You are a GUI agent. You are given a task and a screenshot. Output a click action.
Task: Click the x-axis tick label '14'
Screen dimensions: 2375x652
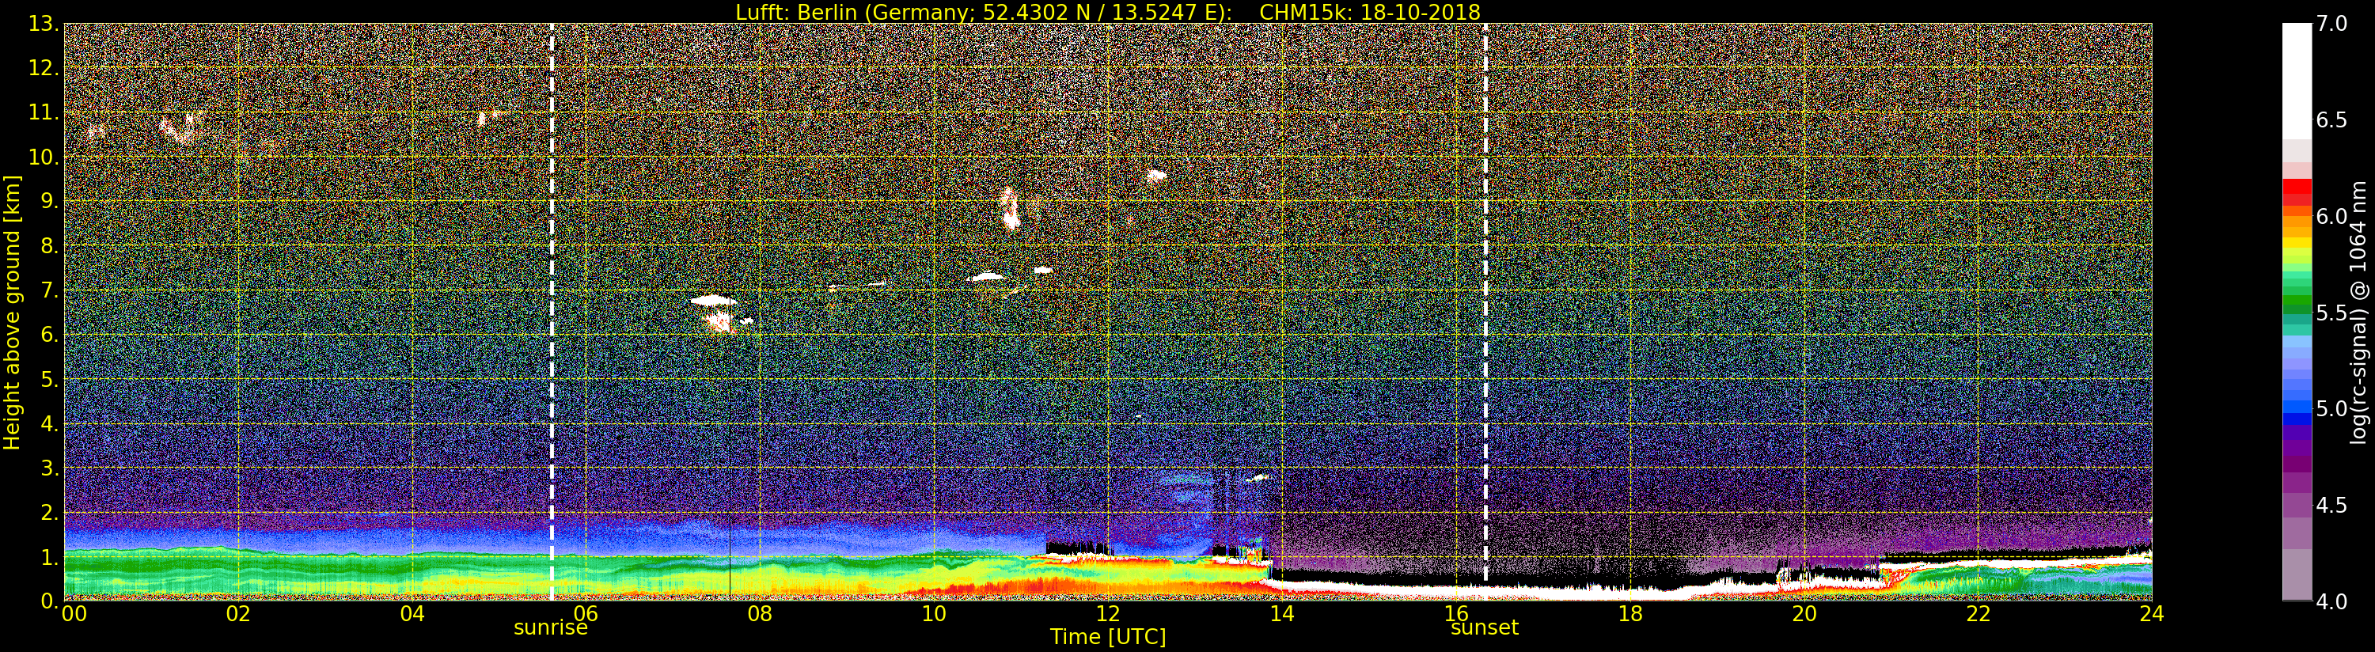coord(1281,614)
